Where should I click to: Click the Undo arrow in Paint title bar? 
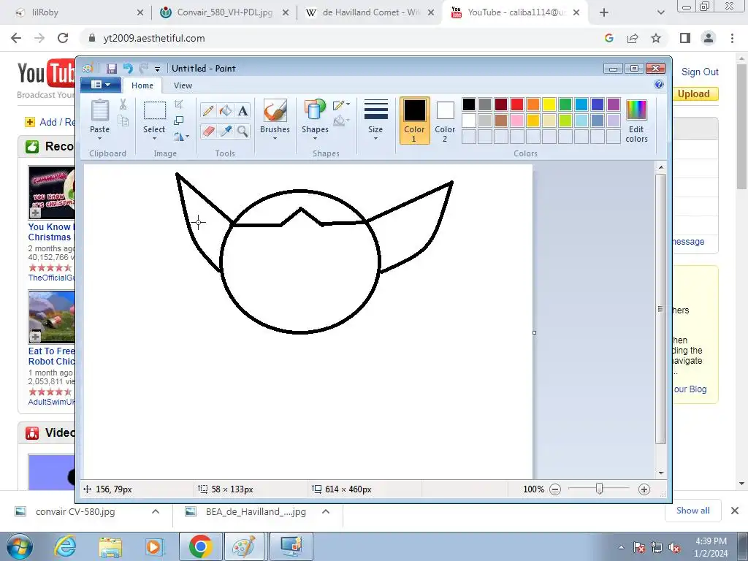(x=128, y=68)
